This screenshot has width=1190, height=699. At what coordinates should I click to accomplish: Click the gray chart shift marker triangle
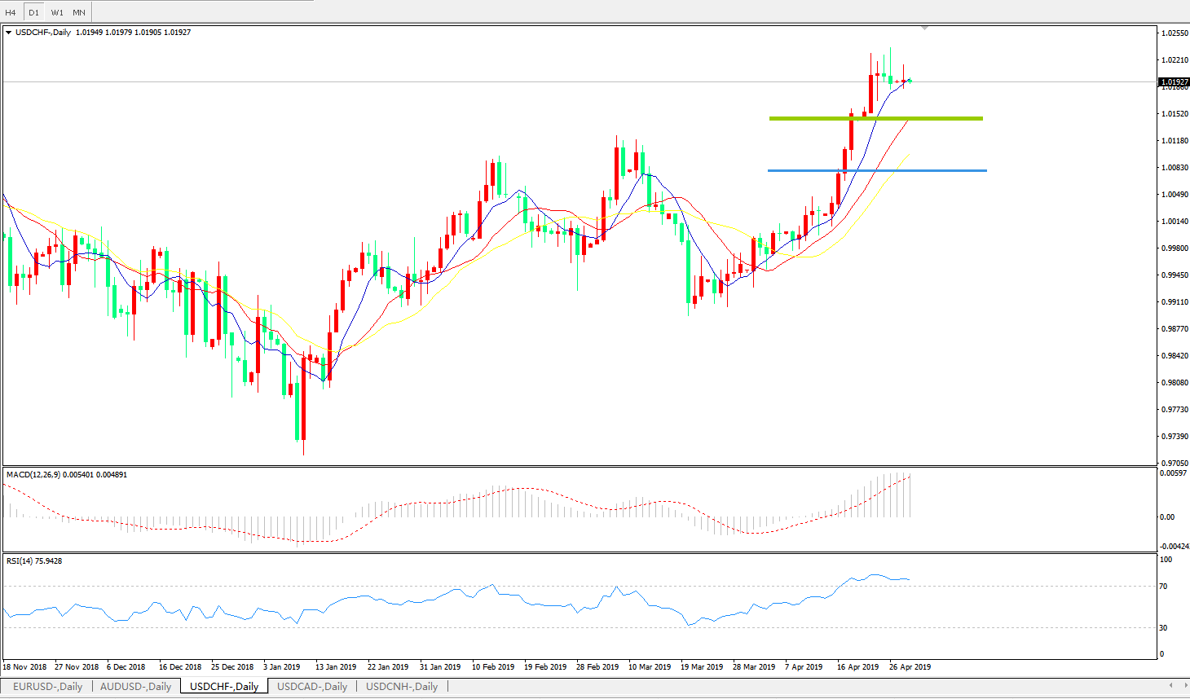(x=924, y=28)
